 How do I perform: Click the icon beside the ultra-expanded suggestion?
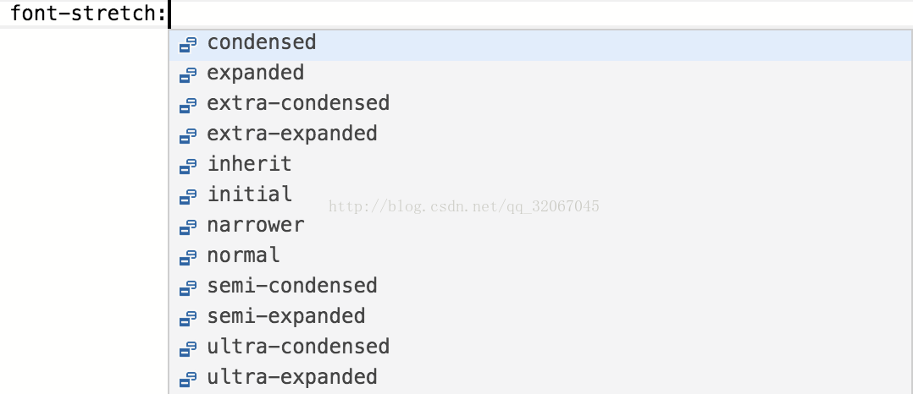[x=187, y=380]
